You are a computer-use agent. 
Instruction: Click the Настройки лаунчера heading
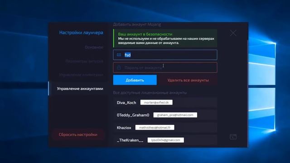[x=81, y=33]
